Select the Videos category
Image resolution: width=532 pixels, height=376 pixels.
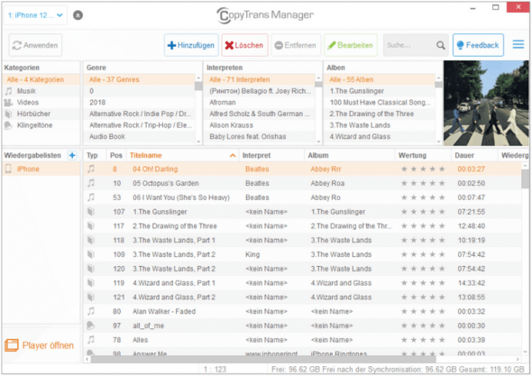click(41, 103)
